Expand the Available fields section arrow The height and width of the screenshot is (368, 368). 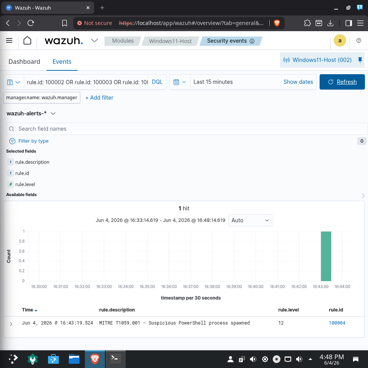pyautogui.click(x=363, y=195)
